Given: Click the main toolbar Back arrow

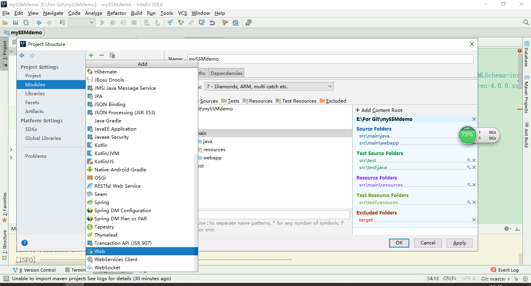Looking at the screenshot, I should tap(39, 23).
